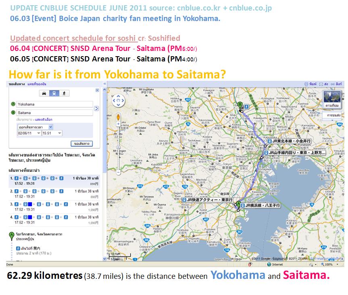Image resolution: width=348 pixels, height=295 pixels.
Task: Zoom in with the map plus button
Action: click(x=119, y=124)
